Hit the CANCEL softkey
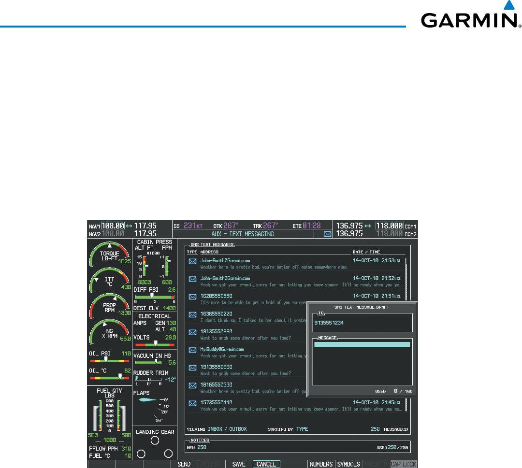Image resolution: width=522 pixels, height=468 pixels. (x=266, y=464)
